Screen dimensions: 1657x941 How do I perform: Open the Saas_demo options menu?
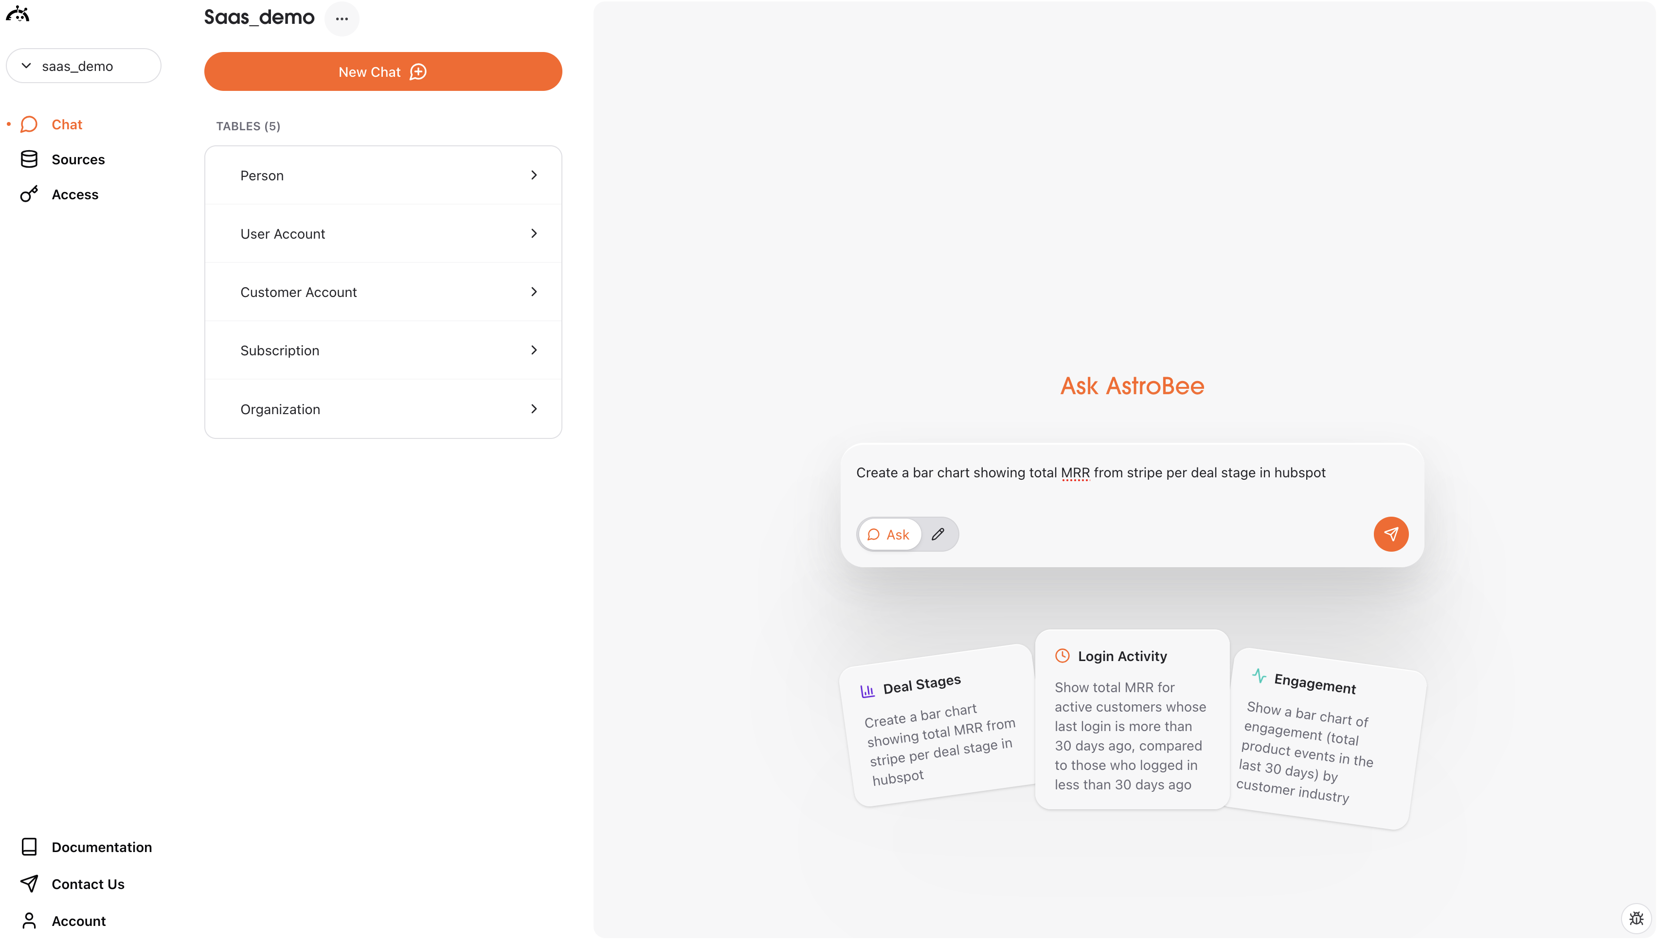click(342, 19)
